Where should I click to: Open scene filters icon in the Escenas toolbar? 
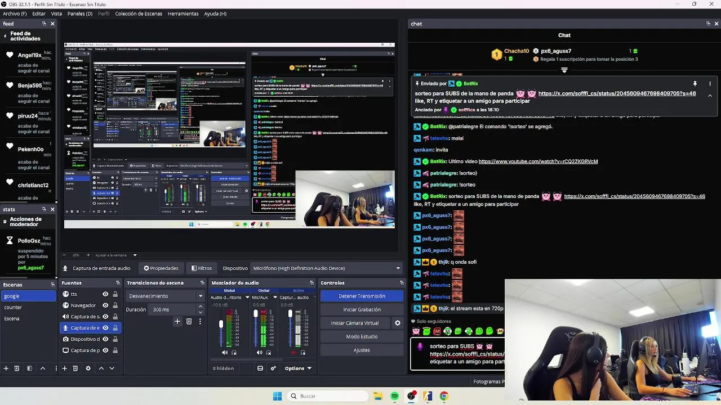pyautogui.click(x=29, y=368)
